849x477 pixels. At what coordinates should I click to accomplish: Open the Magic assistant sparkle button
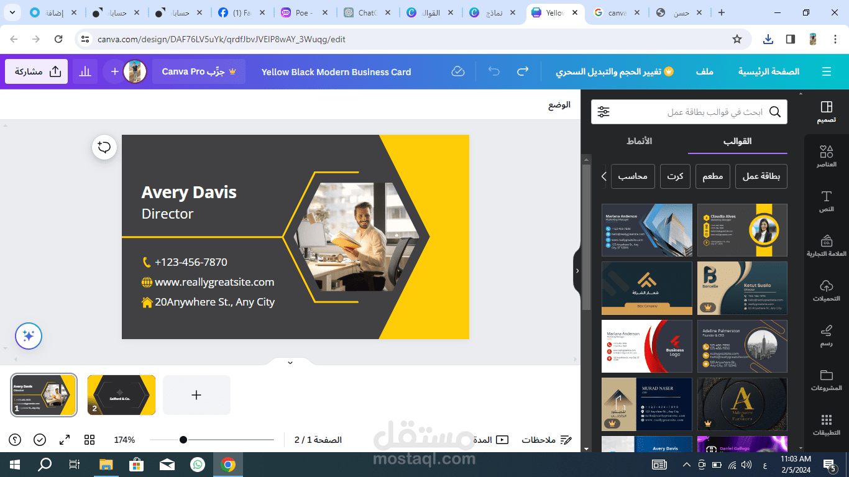click(x=29, y=336)
